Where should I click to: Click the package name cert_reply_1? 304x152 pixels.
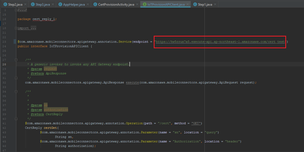click(44, 19)
